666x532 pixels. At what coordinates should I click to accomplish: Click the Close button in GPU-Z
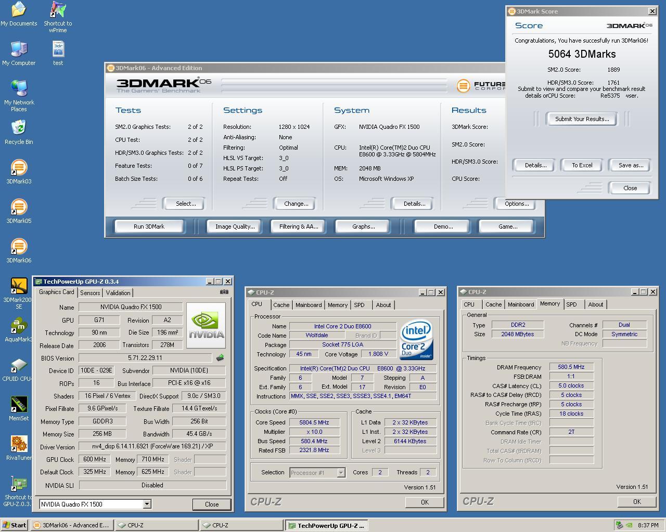point(211,504)
